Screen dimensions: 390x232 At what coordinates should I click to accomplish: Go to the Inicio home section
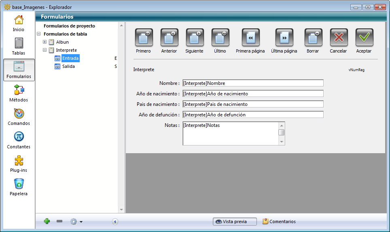19,22
